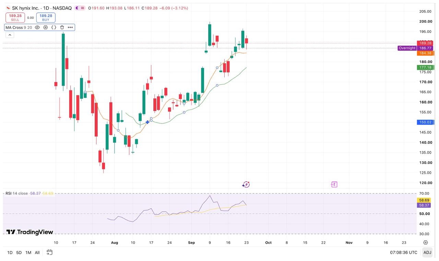Remove MA Cross with the trash icon
This screenshot has width=439, height=261.
62,27
